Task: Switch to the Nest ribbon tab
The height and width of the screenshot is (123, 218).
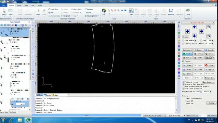Action: (x=26, y=5)
